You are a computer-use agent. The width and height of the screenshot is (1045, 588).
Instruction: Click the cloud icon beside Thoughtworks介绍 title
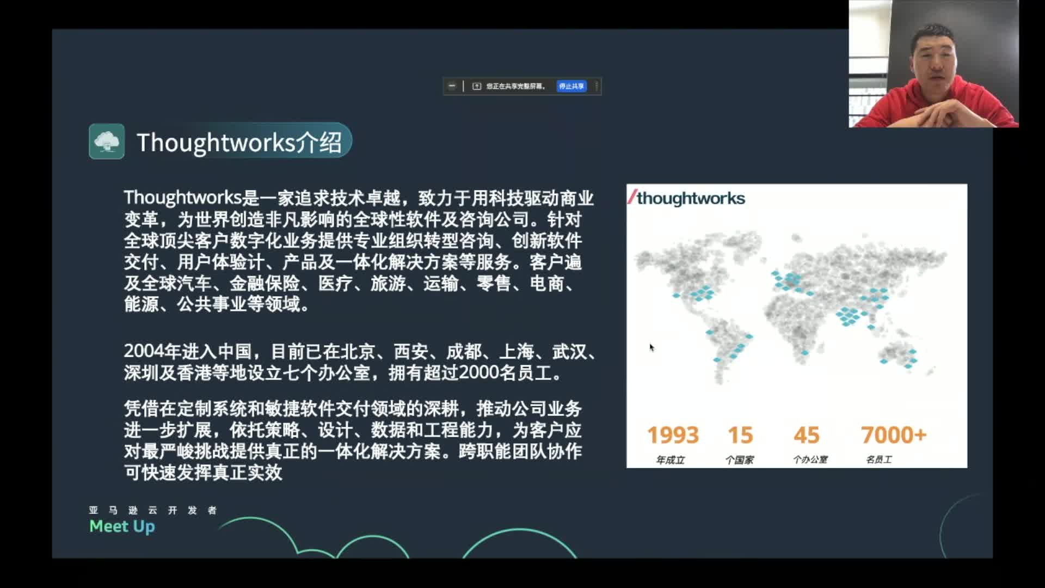tap(107, 142)
